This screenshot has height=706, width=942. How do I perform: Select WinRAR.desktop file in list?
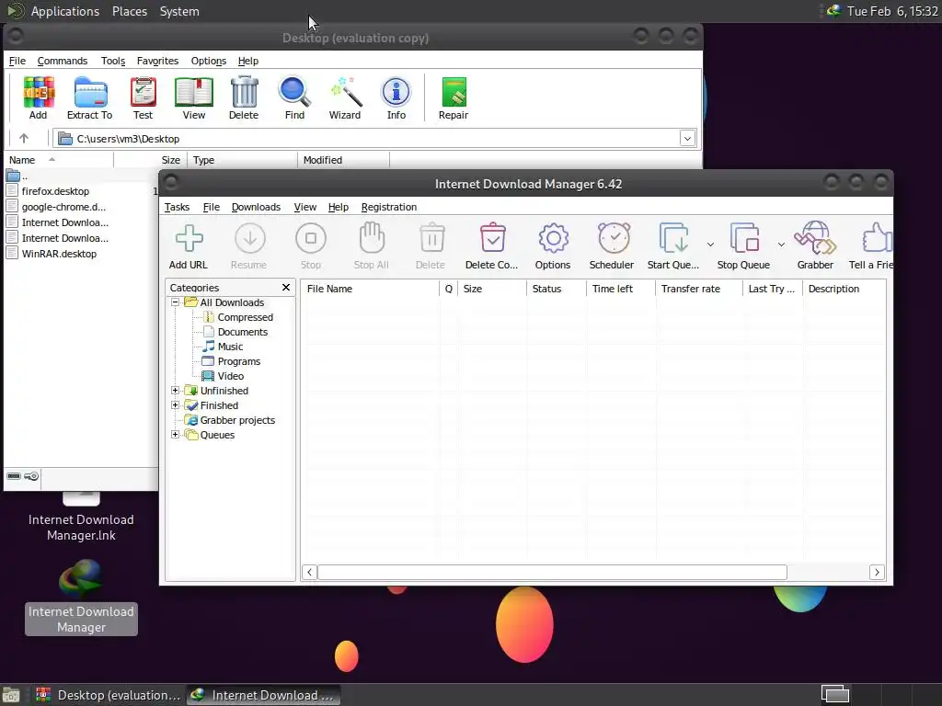[59, 254]
